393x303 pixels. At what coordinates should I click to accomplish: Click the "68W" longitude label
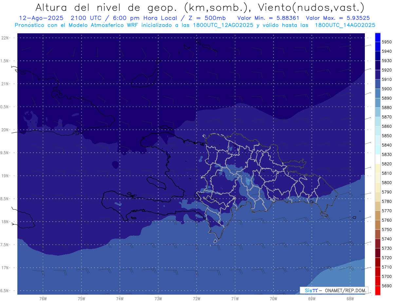coord(350,299)
